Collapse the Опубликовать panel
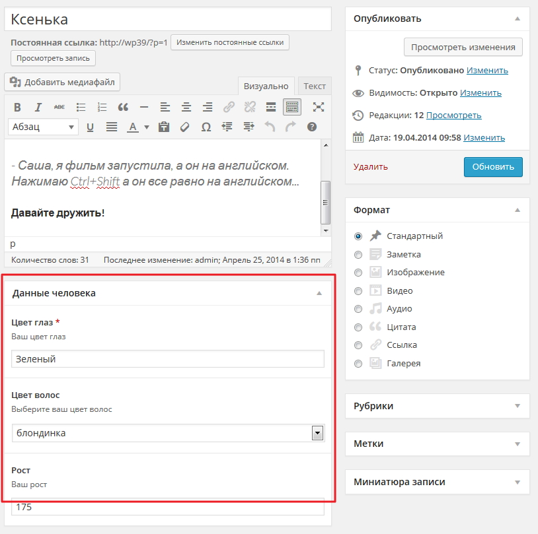This screenshot has width=538, height=534. pyautogui.click(x=518, y=19)
